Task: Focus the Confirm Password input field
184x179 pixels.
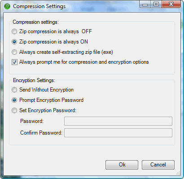Action: coord(118,133)
